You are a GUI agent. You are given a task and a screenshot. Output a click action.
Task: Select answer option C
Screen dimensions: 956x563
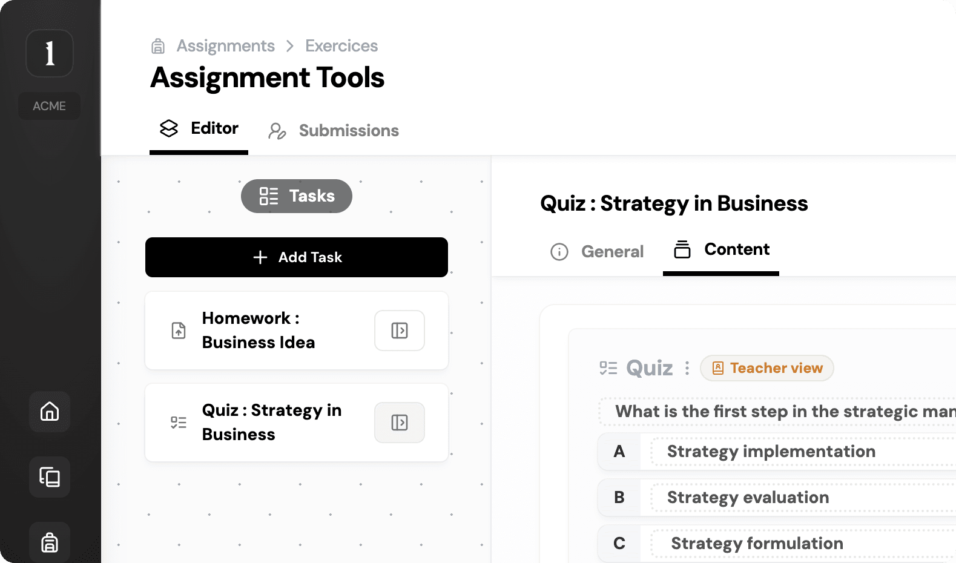[x=619, y=544]
